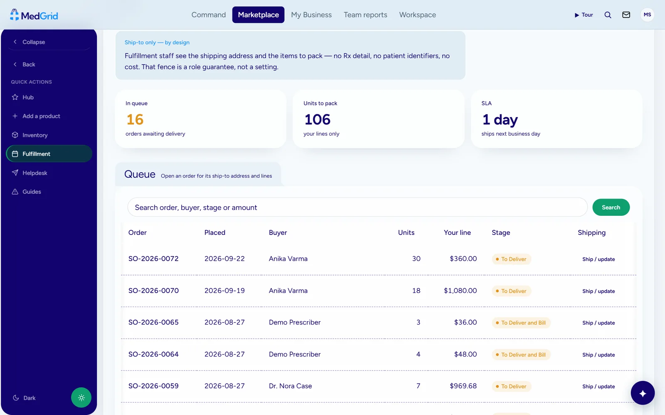Switch to Dark mode
Screen dimensions: 665x415
point(24,398)
